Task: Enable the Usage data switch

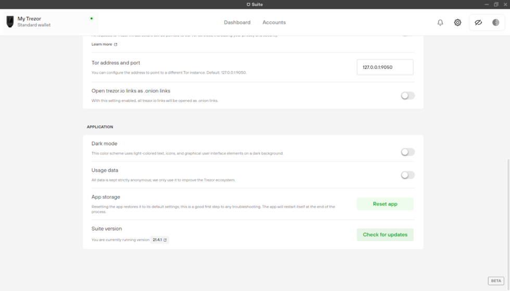Action: coord(407,175)
